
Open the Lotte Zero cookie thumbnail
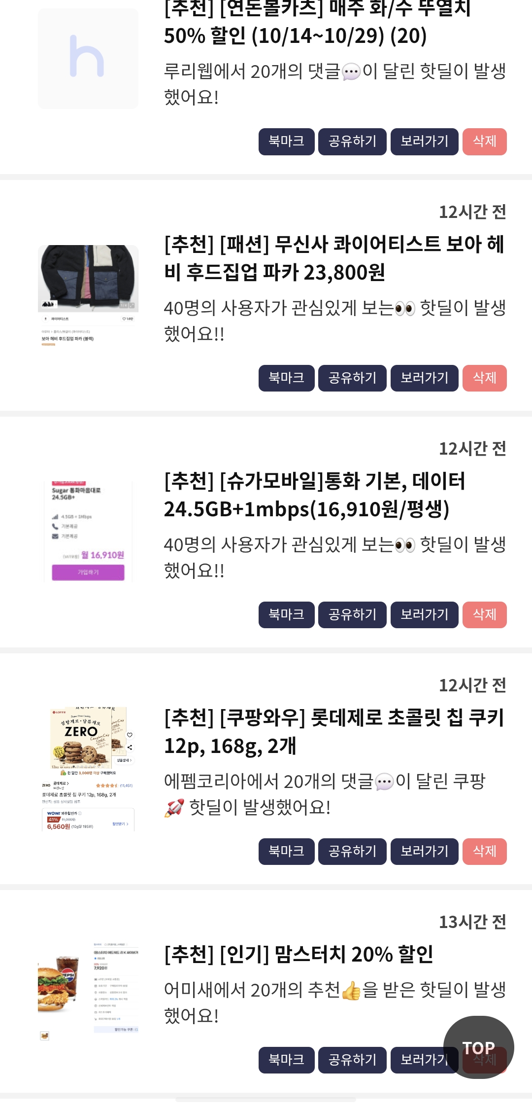pos(88,769)
